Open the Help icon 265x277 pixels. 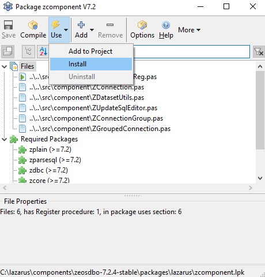(x=166, y=25)
